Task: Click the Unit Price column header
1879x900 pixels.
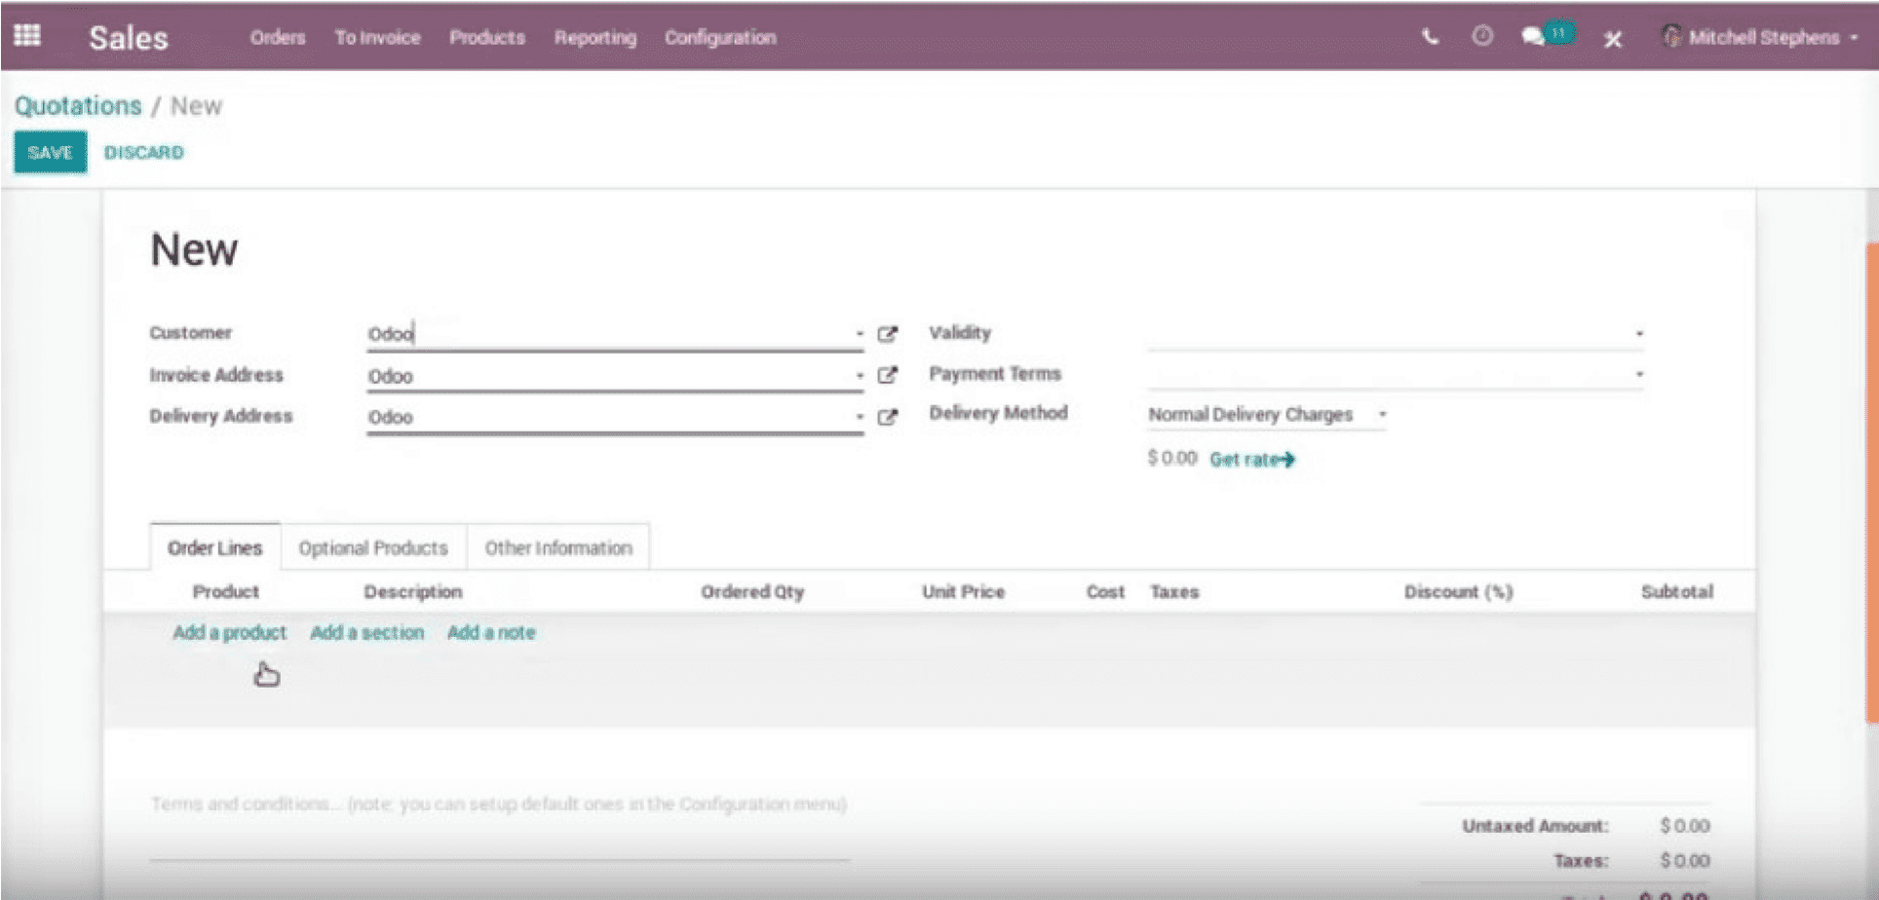Action: click(x=964, y=591)
